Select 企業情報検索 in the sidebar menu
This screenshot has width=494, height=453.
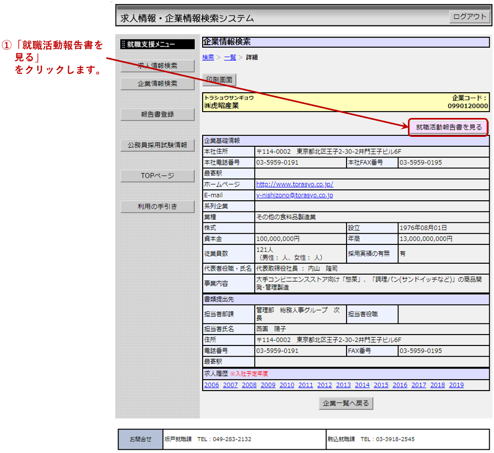tap(157, 83)
